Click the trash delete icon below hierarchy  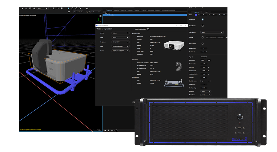(x=109, y=130)
